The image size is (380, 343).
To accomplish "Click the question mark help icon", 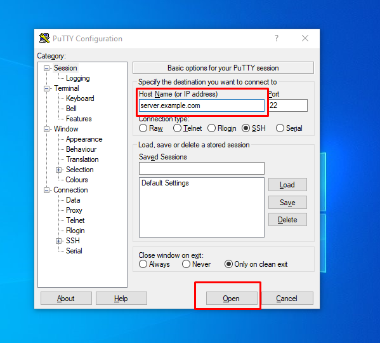I will (277, 38).
